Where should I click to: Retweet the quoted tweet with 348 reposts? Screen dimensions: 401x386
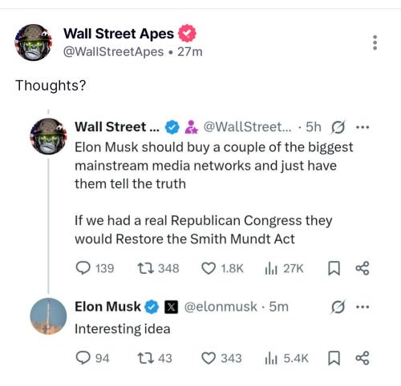pos(145,268)
